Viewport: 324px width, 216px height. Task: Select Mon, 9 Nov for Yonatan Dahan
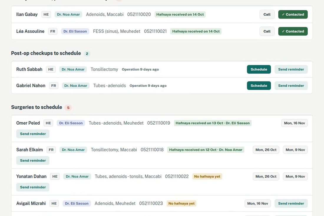tap(295, 177)
